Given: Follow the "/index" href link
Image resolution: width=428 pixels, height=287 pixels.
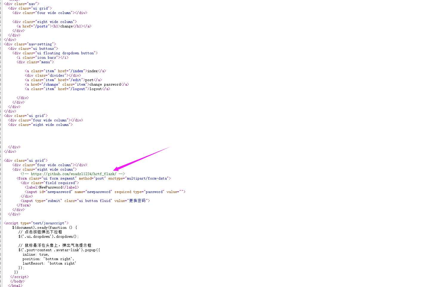Looking at the screenshot, I should click(x=77, y=71).
